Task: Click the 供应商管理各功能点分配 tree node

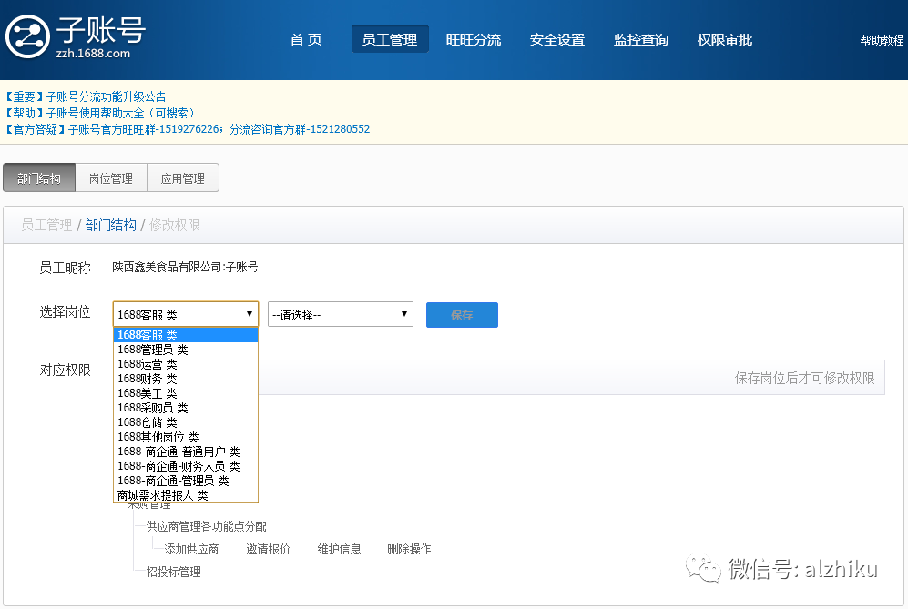Action: pos(206,526)
